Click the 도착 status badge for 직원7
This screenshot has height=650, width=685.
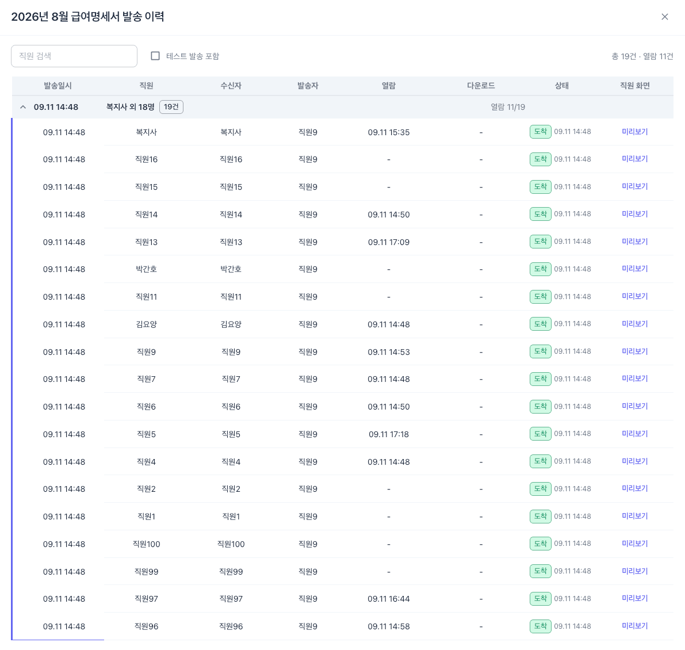(x=541, y=378)
